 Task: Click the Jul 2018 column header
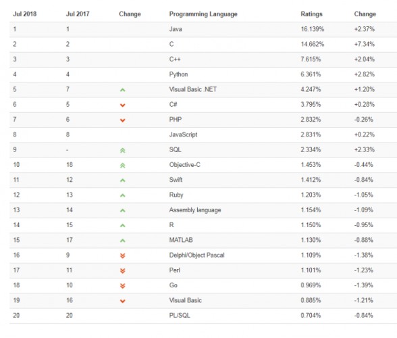[x=25, y=14]
